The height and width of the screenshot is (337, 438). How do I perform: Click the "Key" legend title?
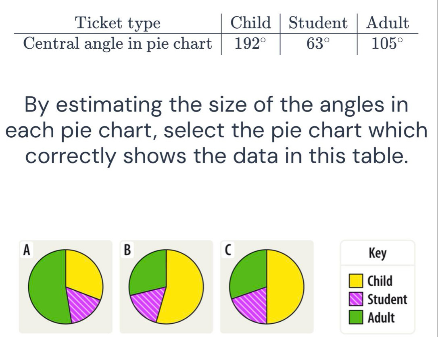pos(378,254)
